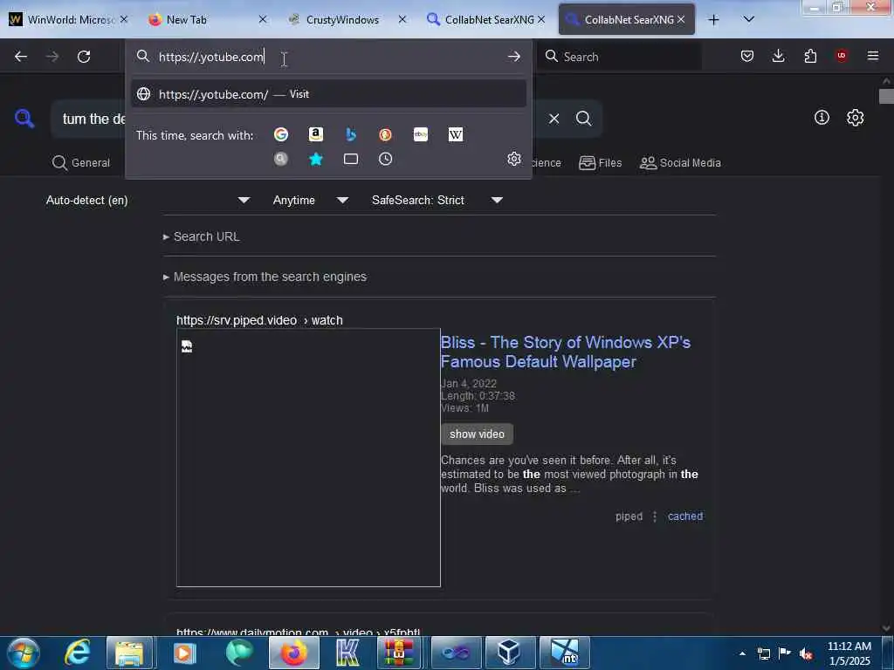Focus the Firefox Search box
The image size is (894, 670).
[622, 57]
